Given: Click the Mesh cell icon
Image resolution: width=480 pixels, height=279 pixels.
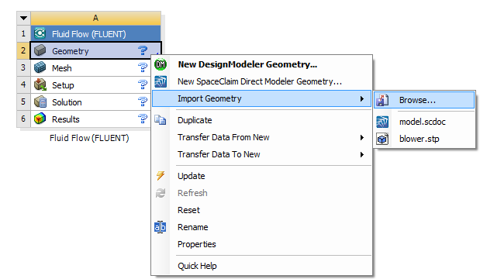Looking at the screenshot, I should [40, 67].
